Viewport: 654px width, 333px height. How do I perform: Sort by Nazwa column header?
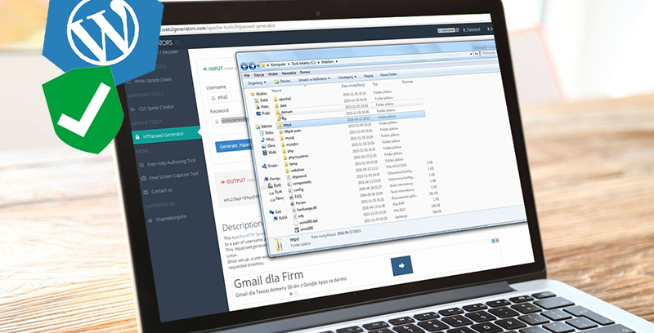pos(276,91)
